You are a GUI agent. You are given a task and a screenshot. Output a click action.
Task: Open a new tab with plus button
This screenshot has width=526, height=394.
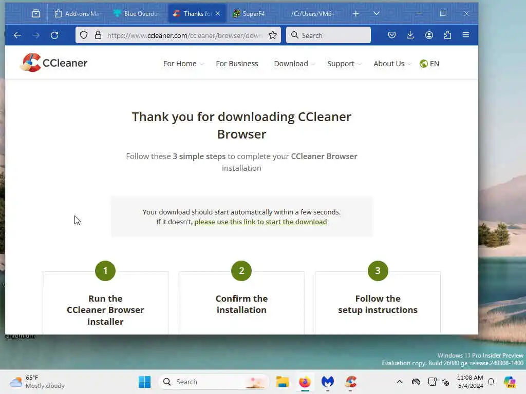point(356,13)
